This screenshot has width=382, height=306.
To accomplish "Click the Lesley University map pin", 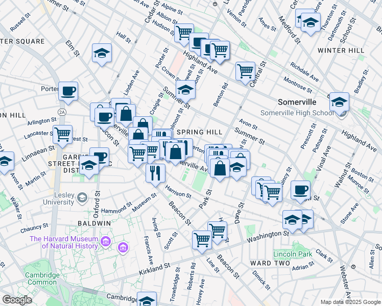I will click(x=81, y=197).
